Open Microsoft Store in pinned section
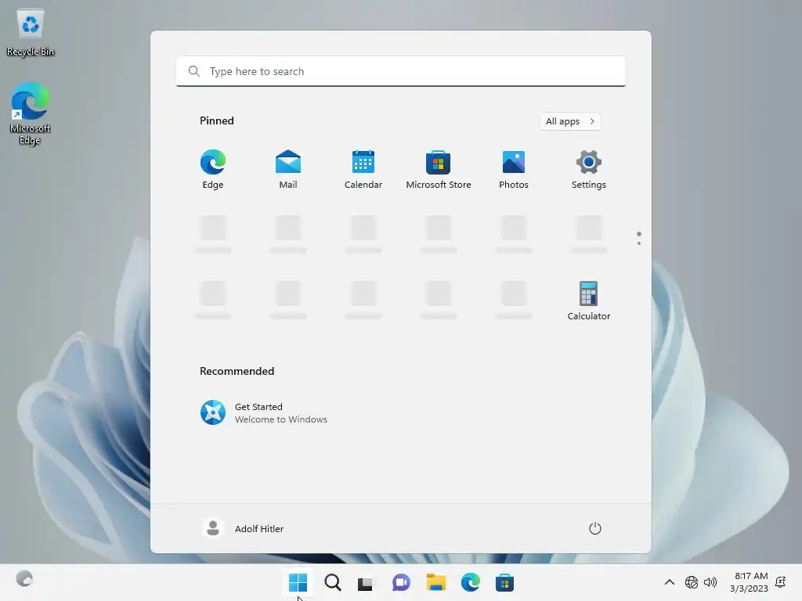 pyautogui.click(x=439, y=170)
